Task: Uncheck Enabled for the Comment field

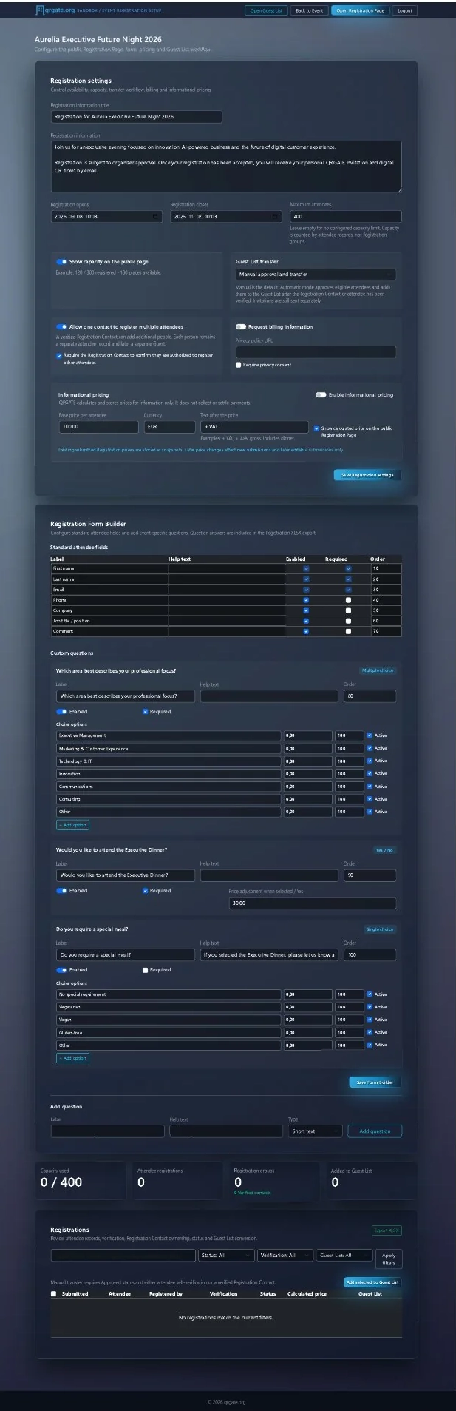Action: [x=306, y=631]
